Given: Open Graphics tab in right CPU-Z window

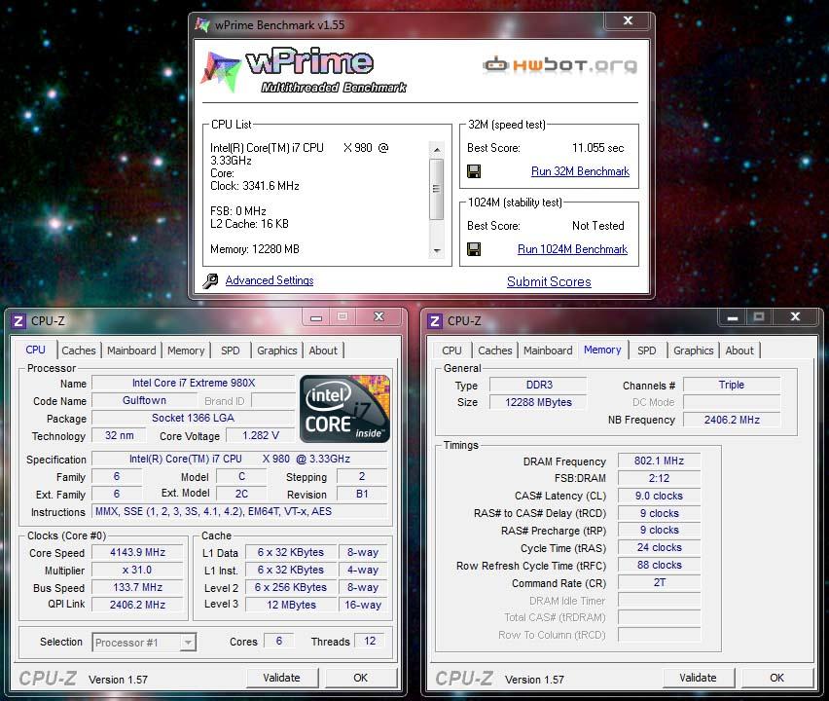Looking at the screenshot, I should coord(693,350).
